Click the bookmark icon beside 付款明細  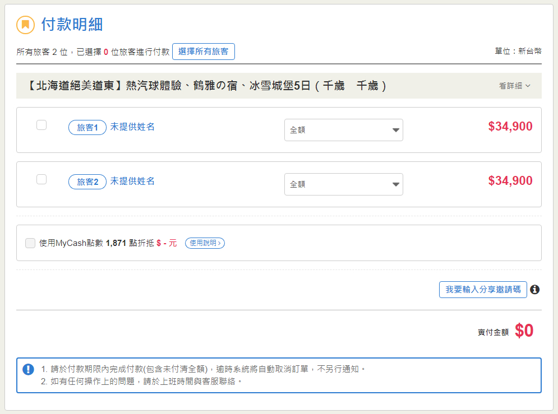[x=25, y=25]
